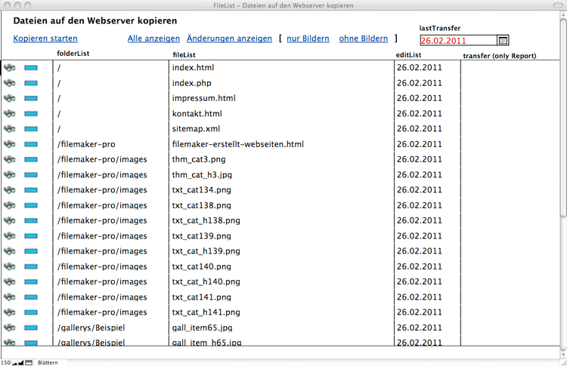Open the lastTransfer calendar date picker
567x366 pixels.
click(503, 41)
